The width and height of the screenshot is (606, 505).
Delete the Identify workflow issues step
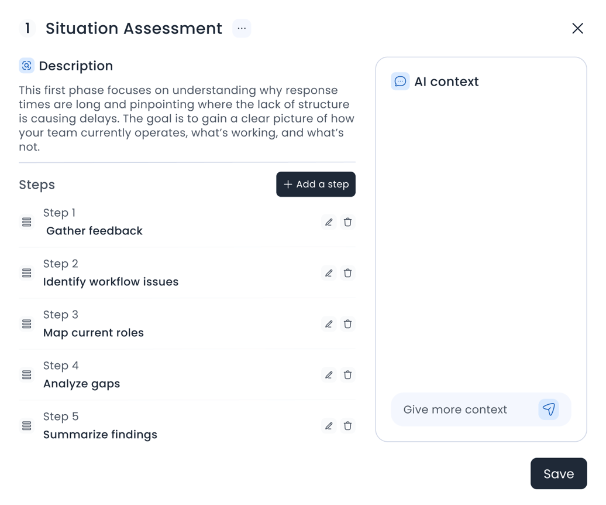[x=347, y=273]
